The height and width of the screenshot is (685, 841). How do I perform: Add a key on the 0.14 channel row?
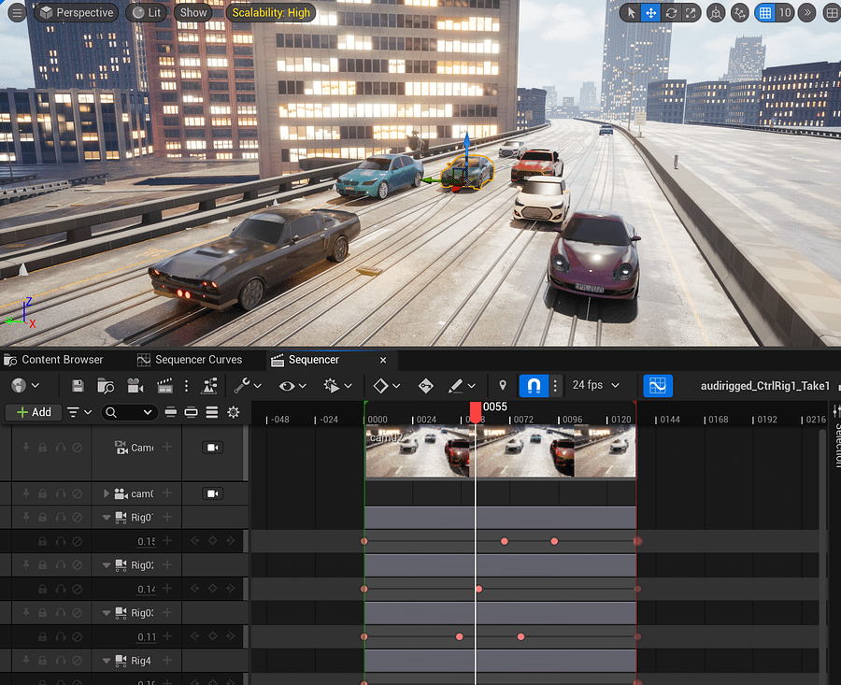(212, 589)
